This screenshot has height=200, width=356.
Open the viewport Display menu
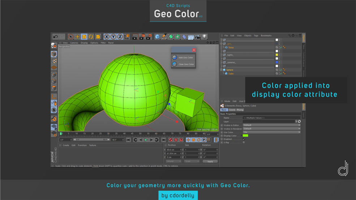tap(84, 43)
